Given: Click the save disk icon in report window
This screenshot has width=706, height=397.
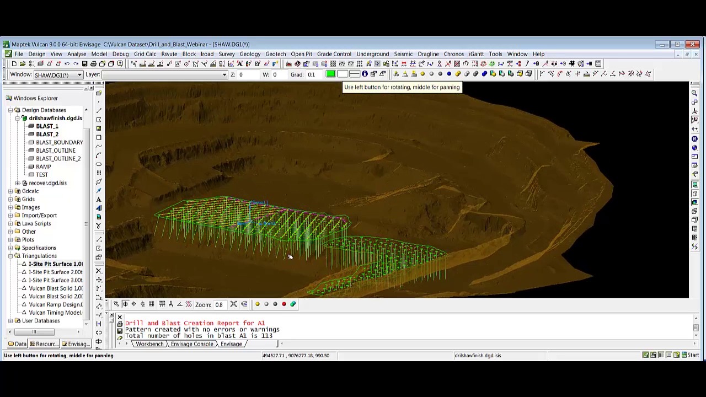Looking at the screenshot, I should tap(120, 331).
